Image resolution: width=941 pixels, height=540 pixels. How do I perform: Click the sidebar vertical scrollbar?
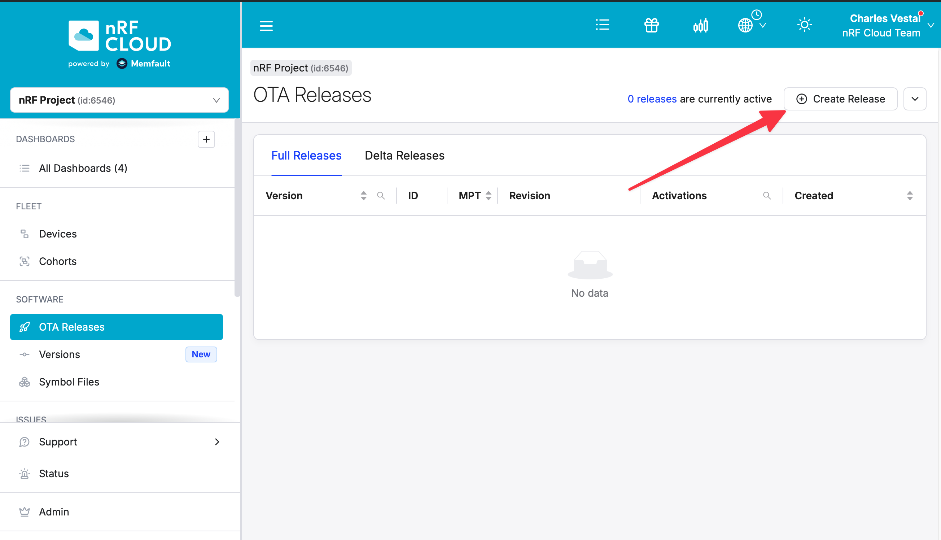pos(237,208)
